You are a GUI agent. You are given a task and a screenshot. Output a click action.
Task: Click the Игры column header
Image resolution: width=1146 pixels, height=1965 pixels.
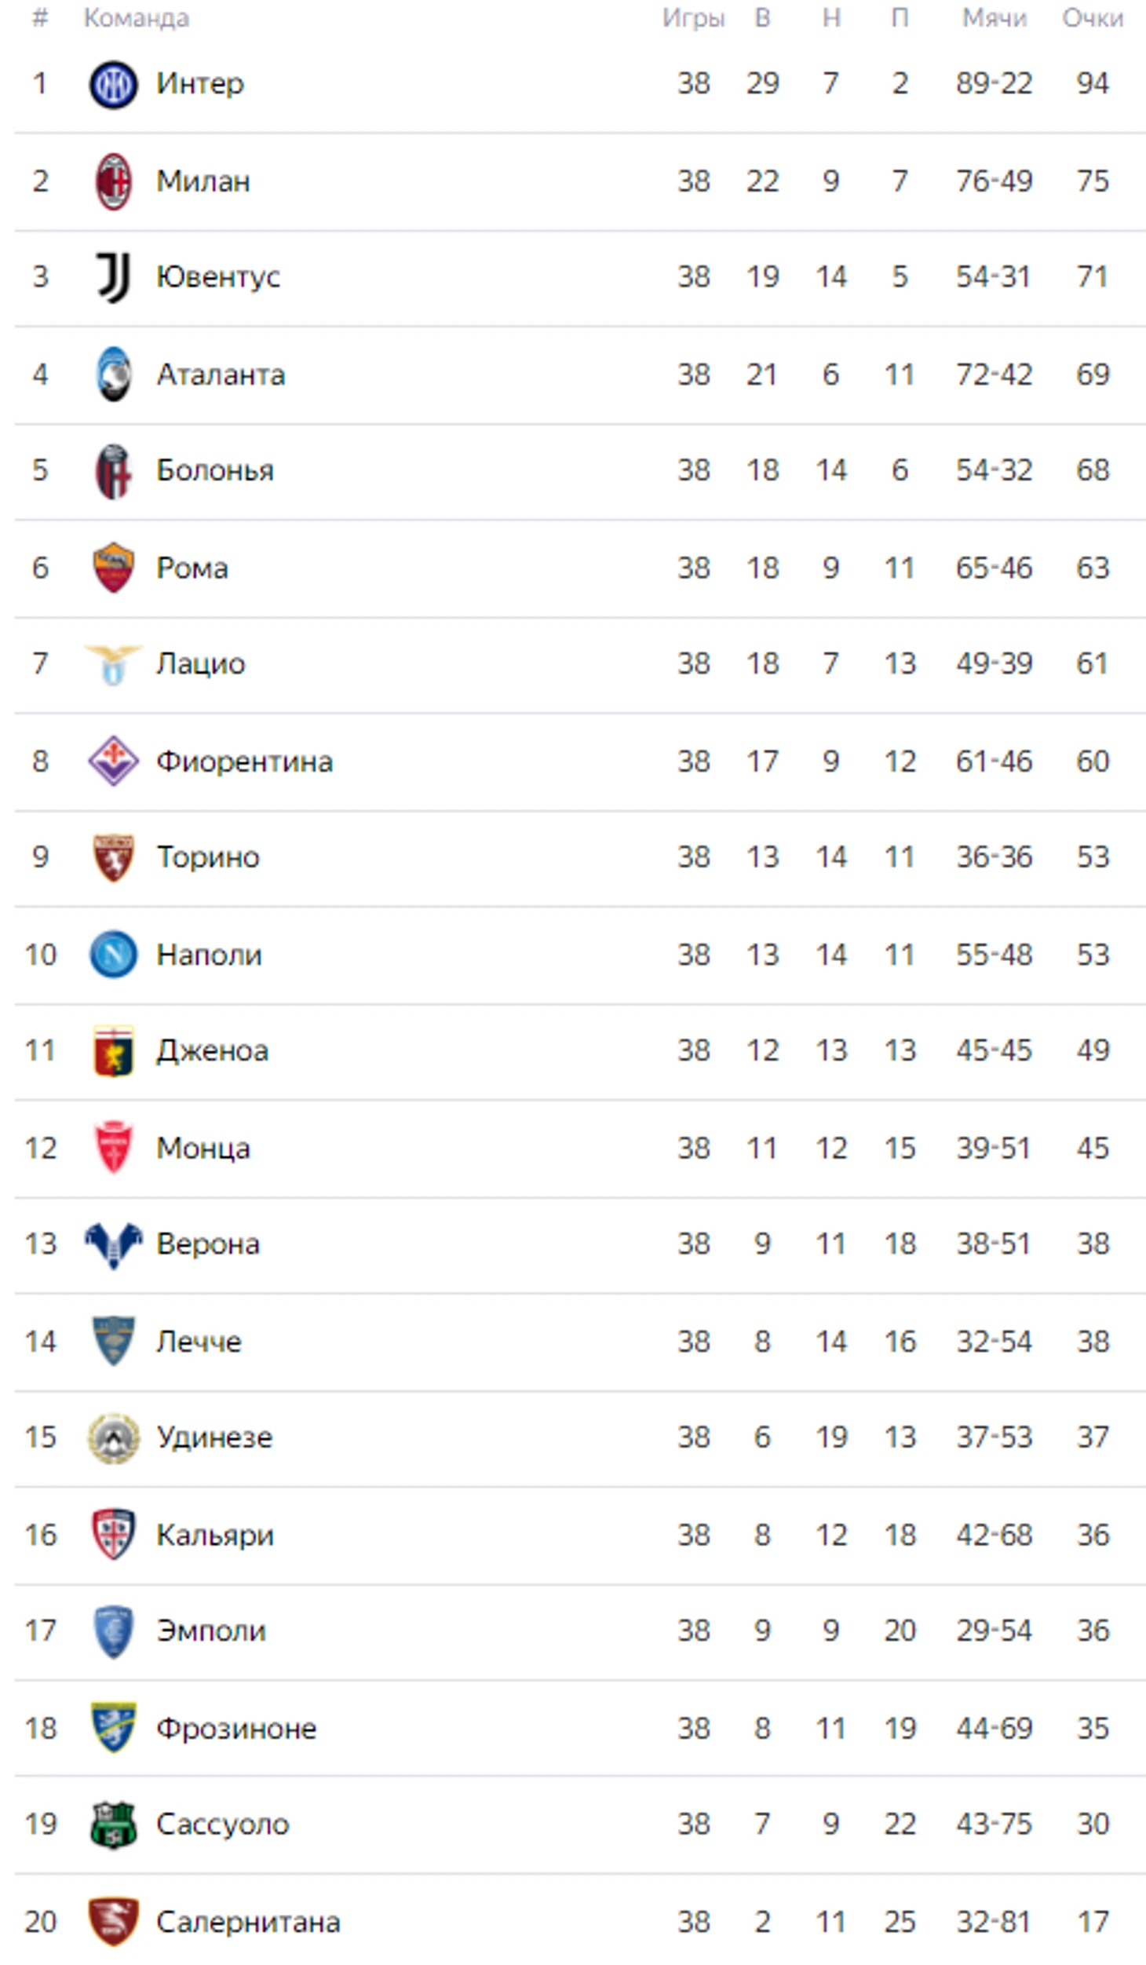point(693,18)
